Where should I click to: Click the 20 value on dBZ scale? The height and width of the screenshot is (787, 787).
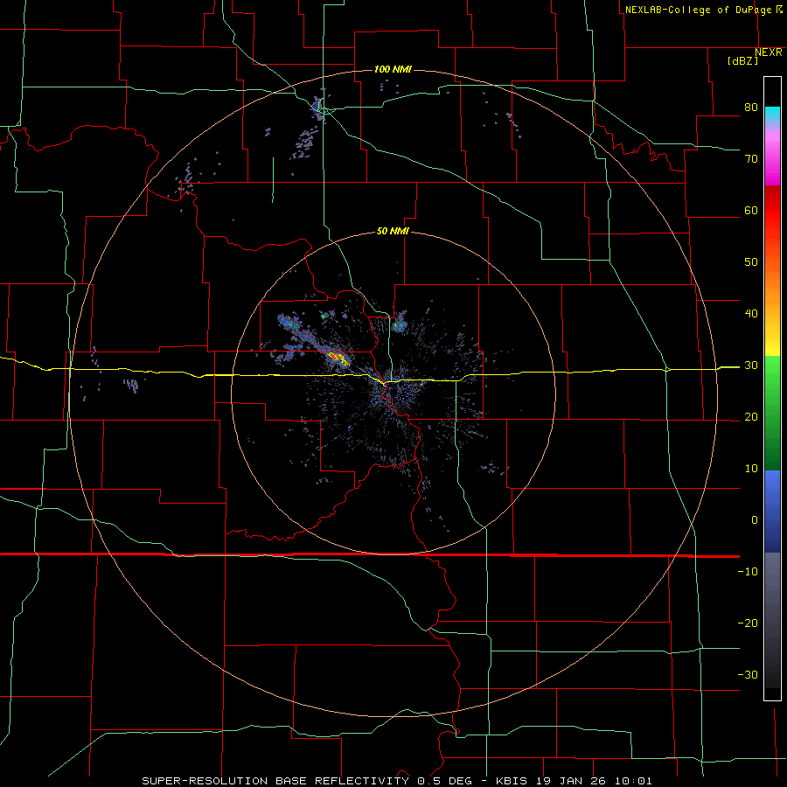point(751,416)
